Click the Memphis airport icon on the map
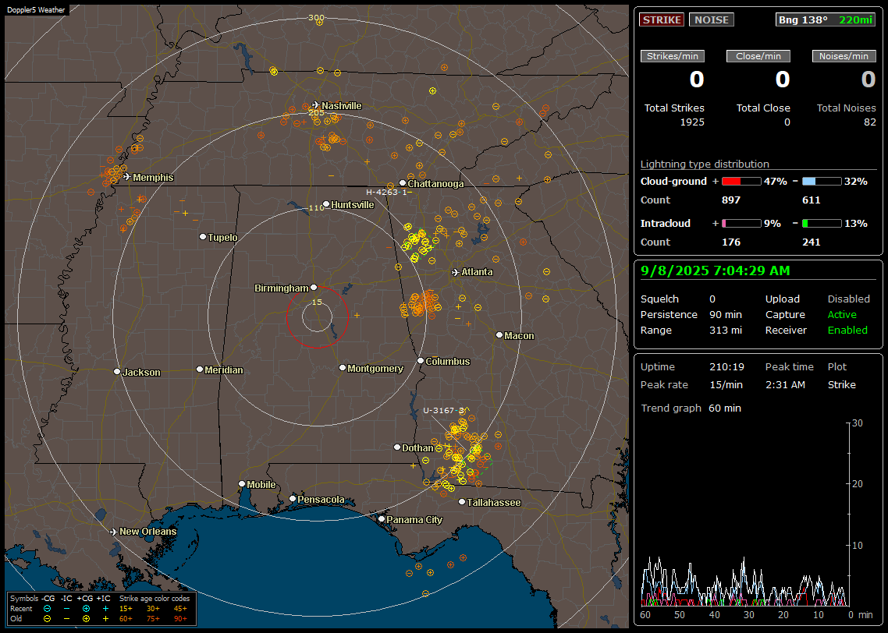 pyautogui.click(x=127, y=177)
